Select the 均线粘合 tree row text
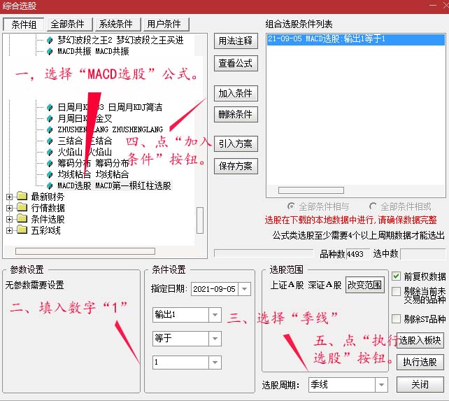The image size is (449, 401). (x=93, y=174)
